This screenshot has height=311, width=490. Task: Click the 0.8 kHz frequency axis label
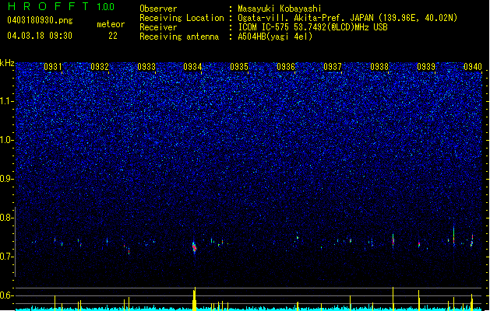[7, 218]
